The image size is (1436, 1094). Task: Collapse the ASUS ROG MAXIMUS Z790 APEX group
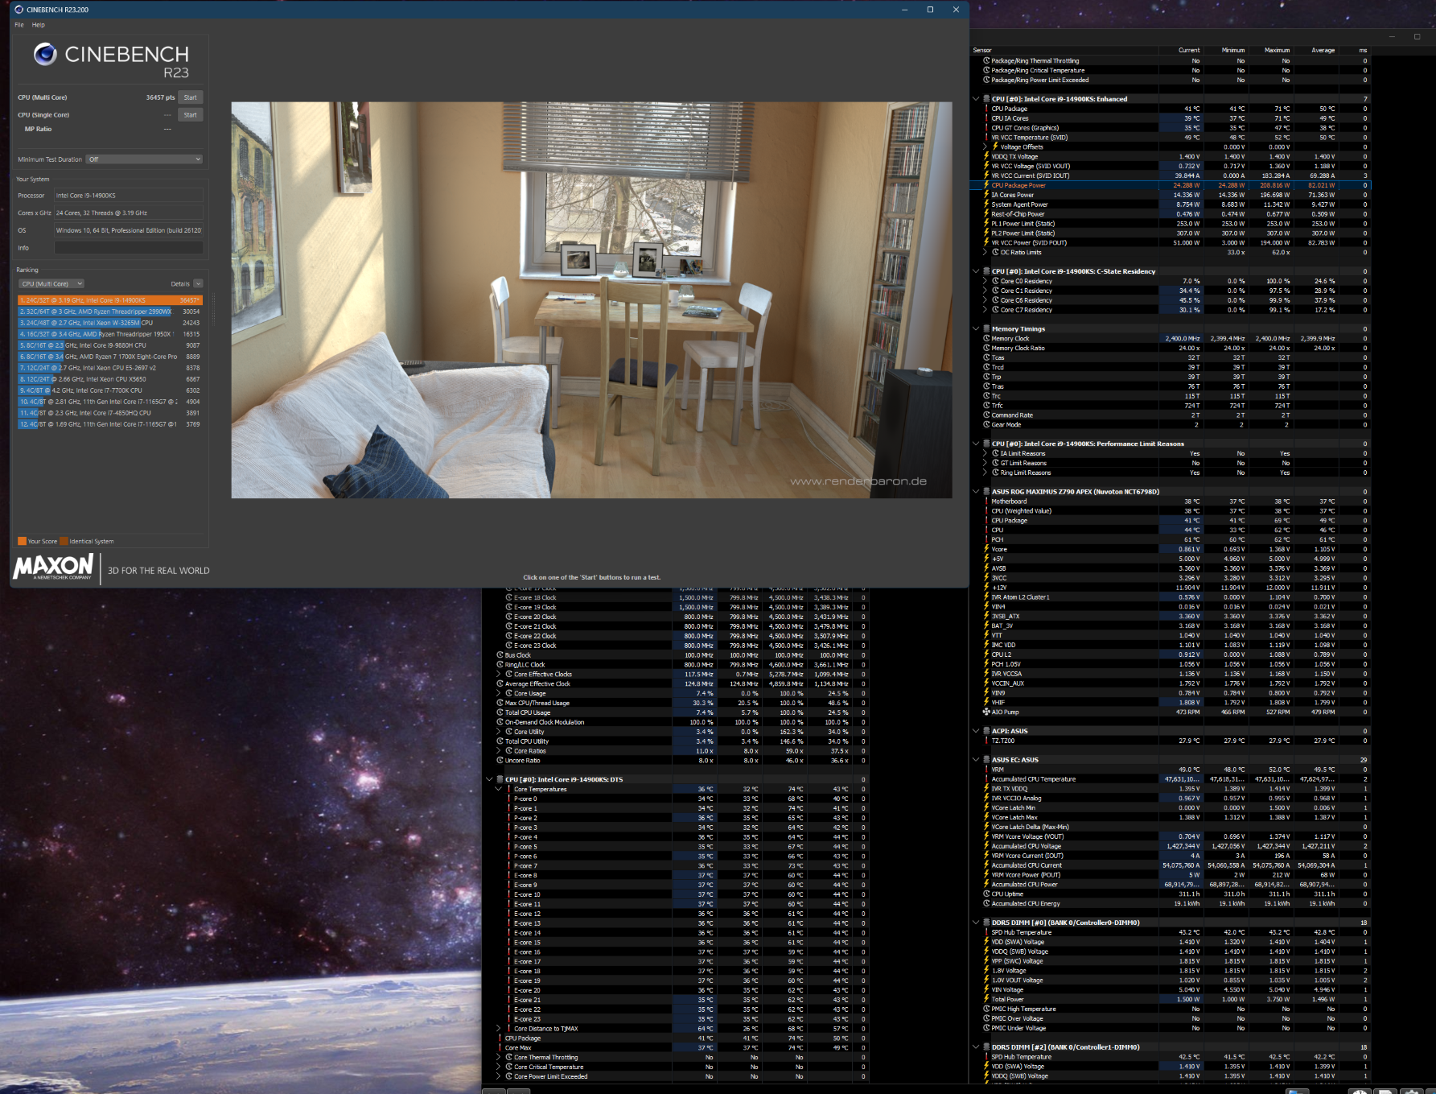tap(976, 492)
